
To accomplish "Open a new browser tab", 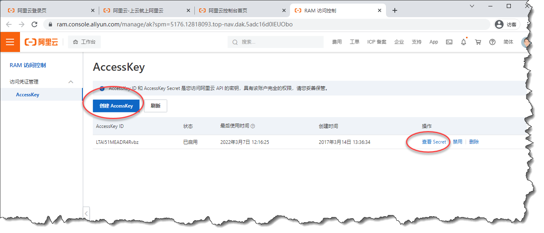I will pos(394,11).
